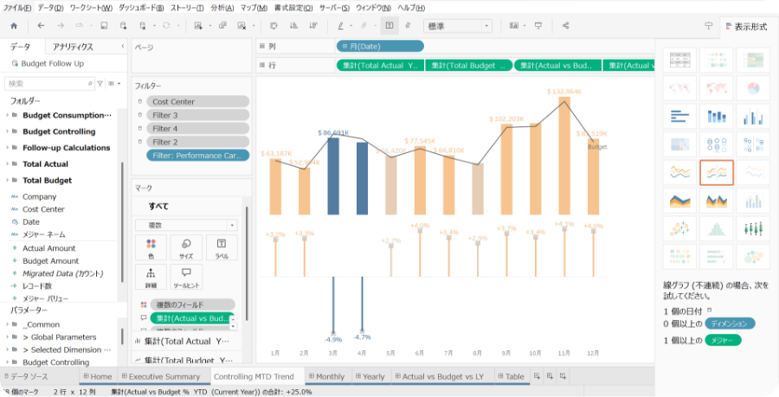
Task: Select the pie chart thumbnail in Show Me
Action: click(x=753, y=88)
